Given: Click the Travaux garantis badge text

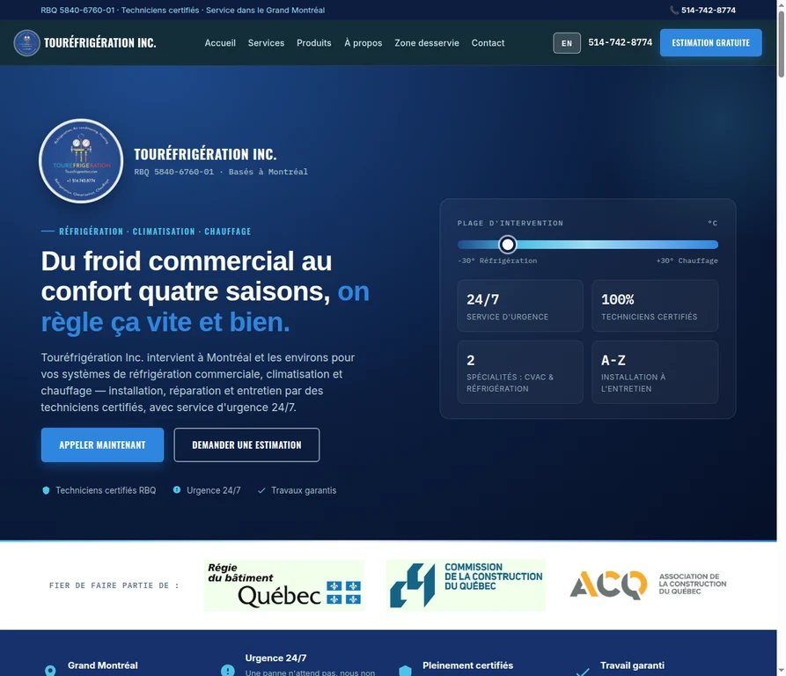Looking at the screenshot, I should [x=304, y=490].
